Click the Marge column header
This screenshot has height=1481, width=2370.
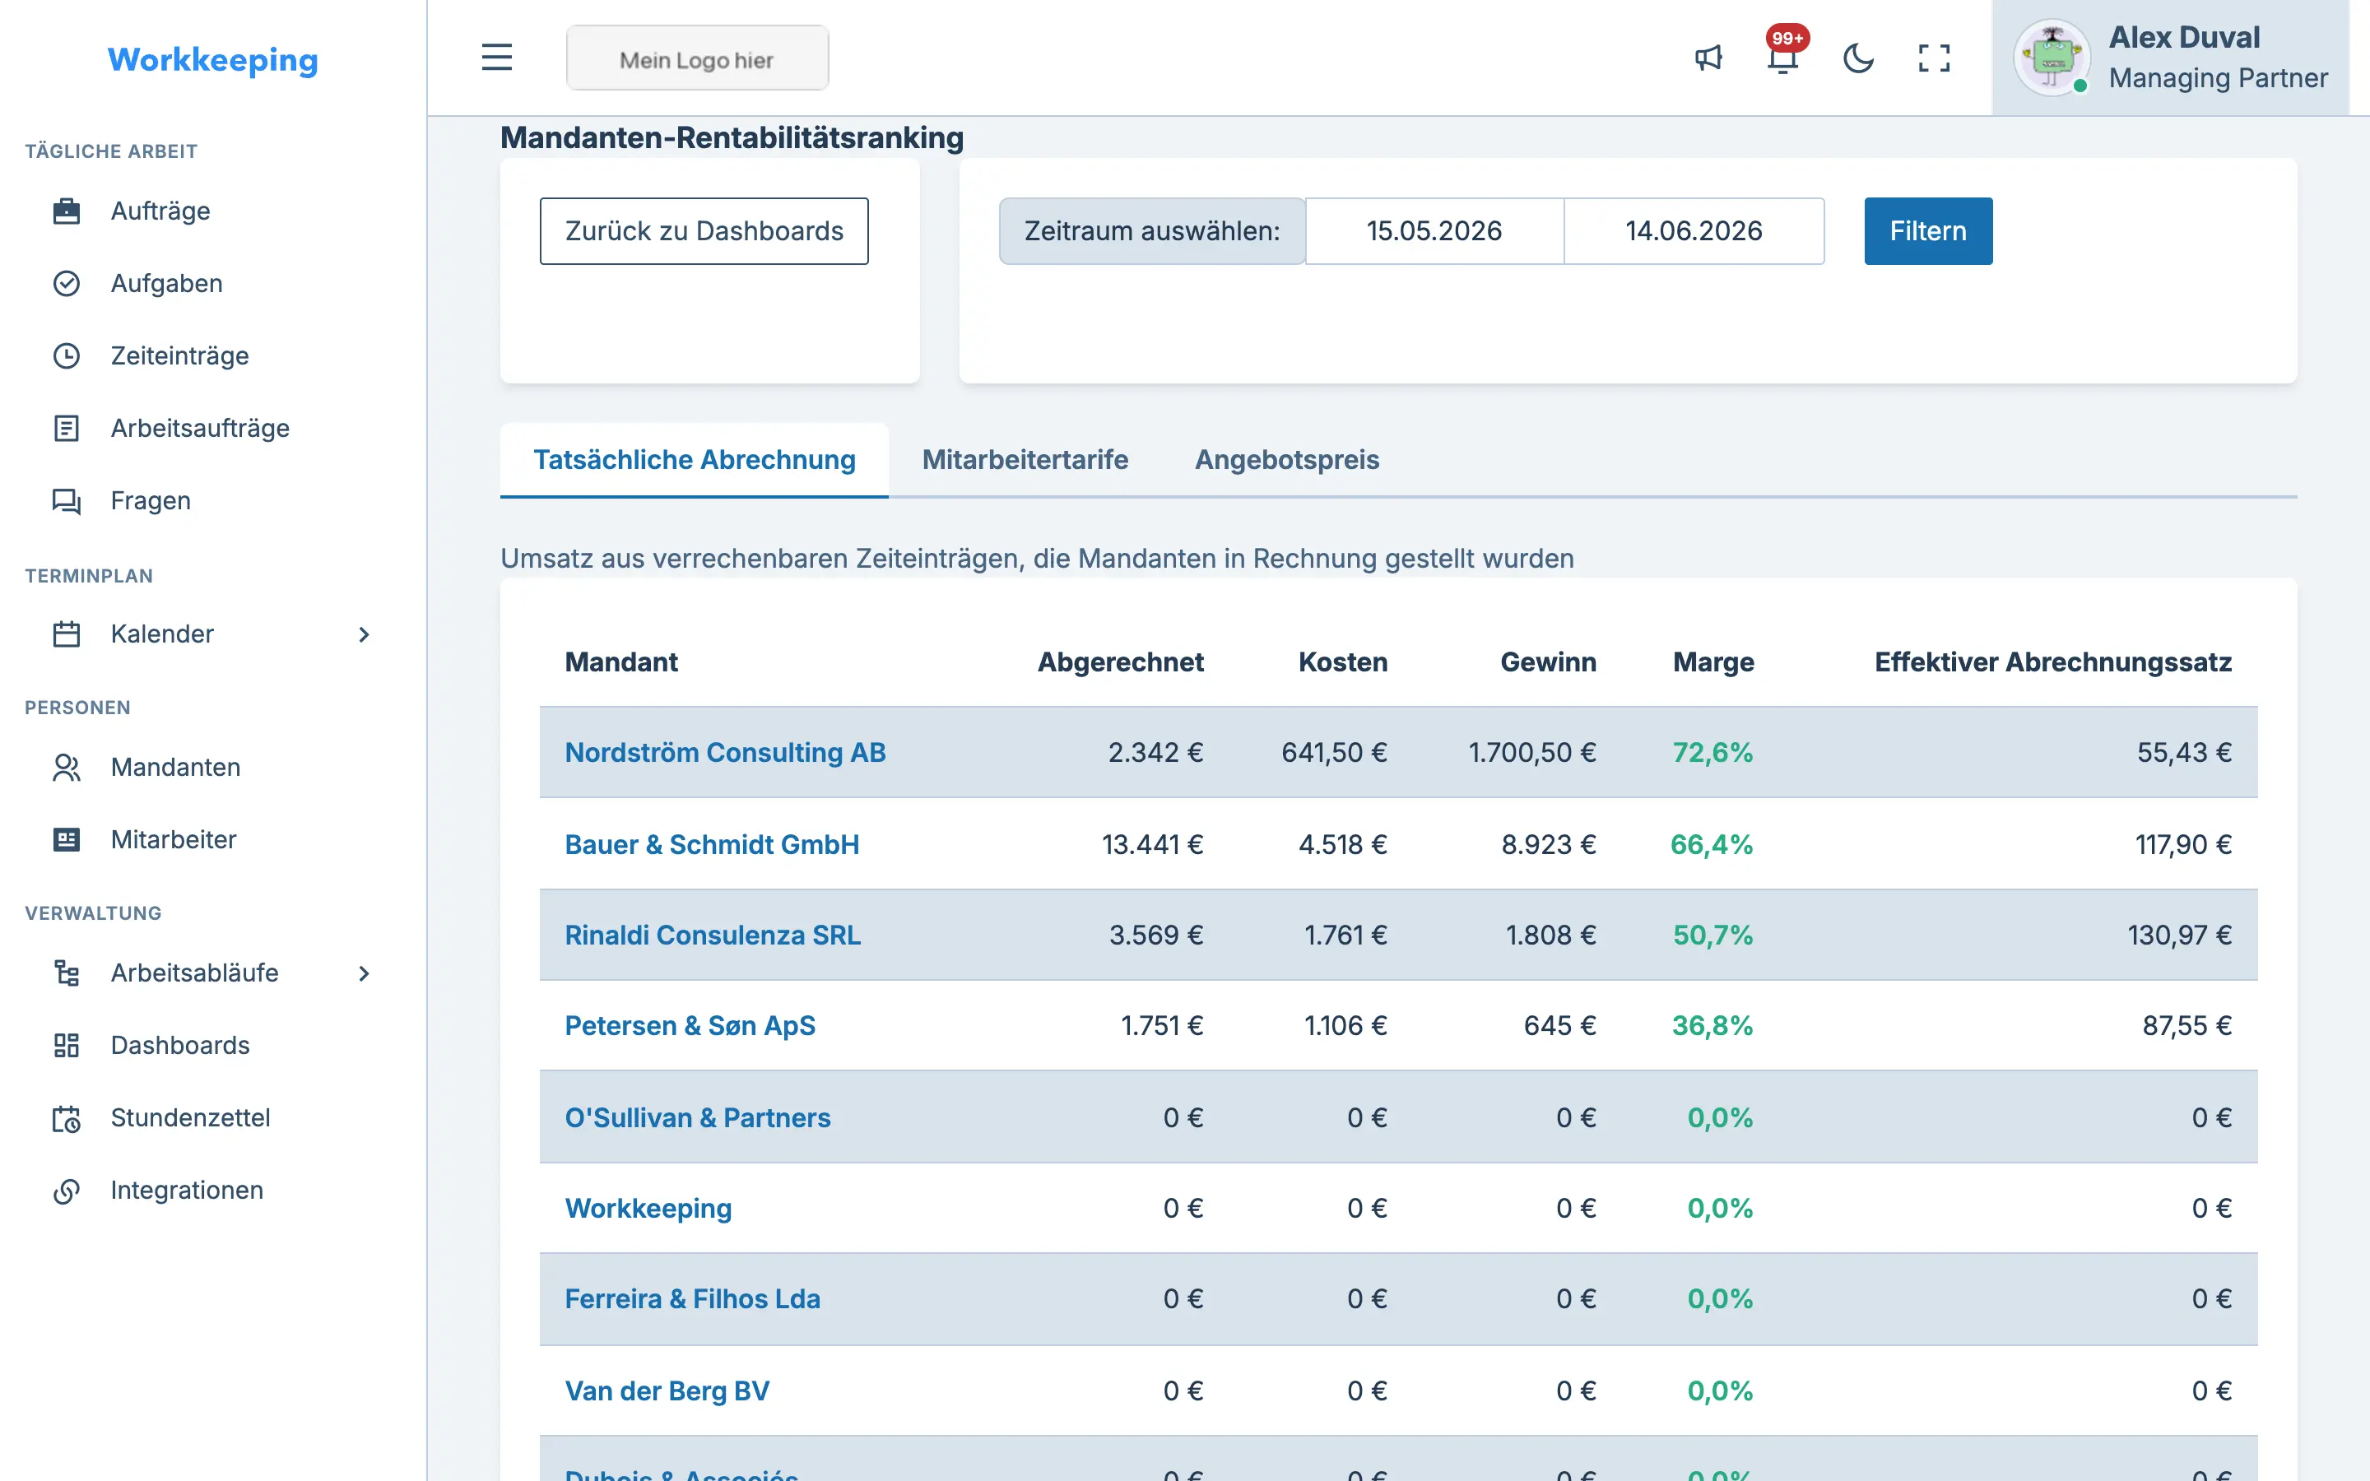coord(1712,662)
